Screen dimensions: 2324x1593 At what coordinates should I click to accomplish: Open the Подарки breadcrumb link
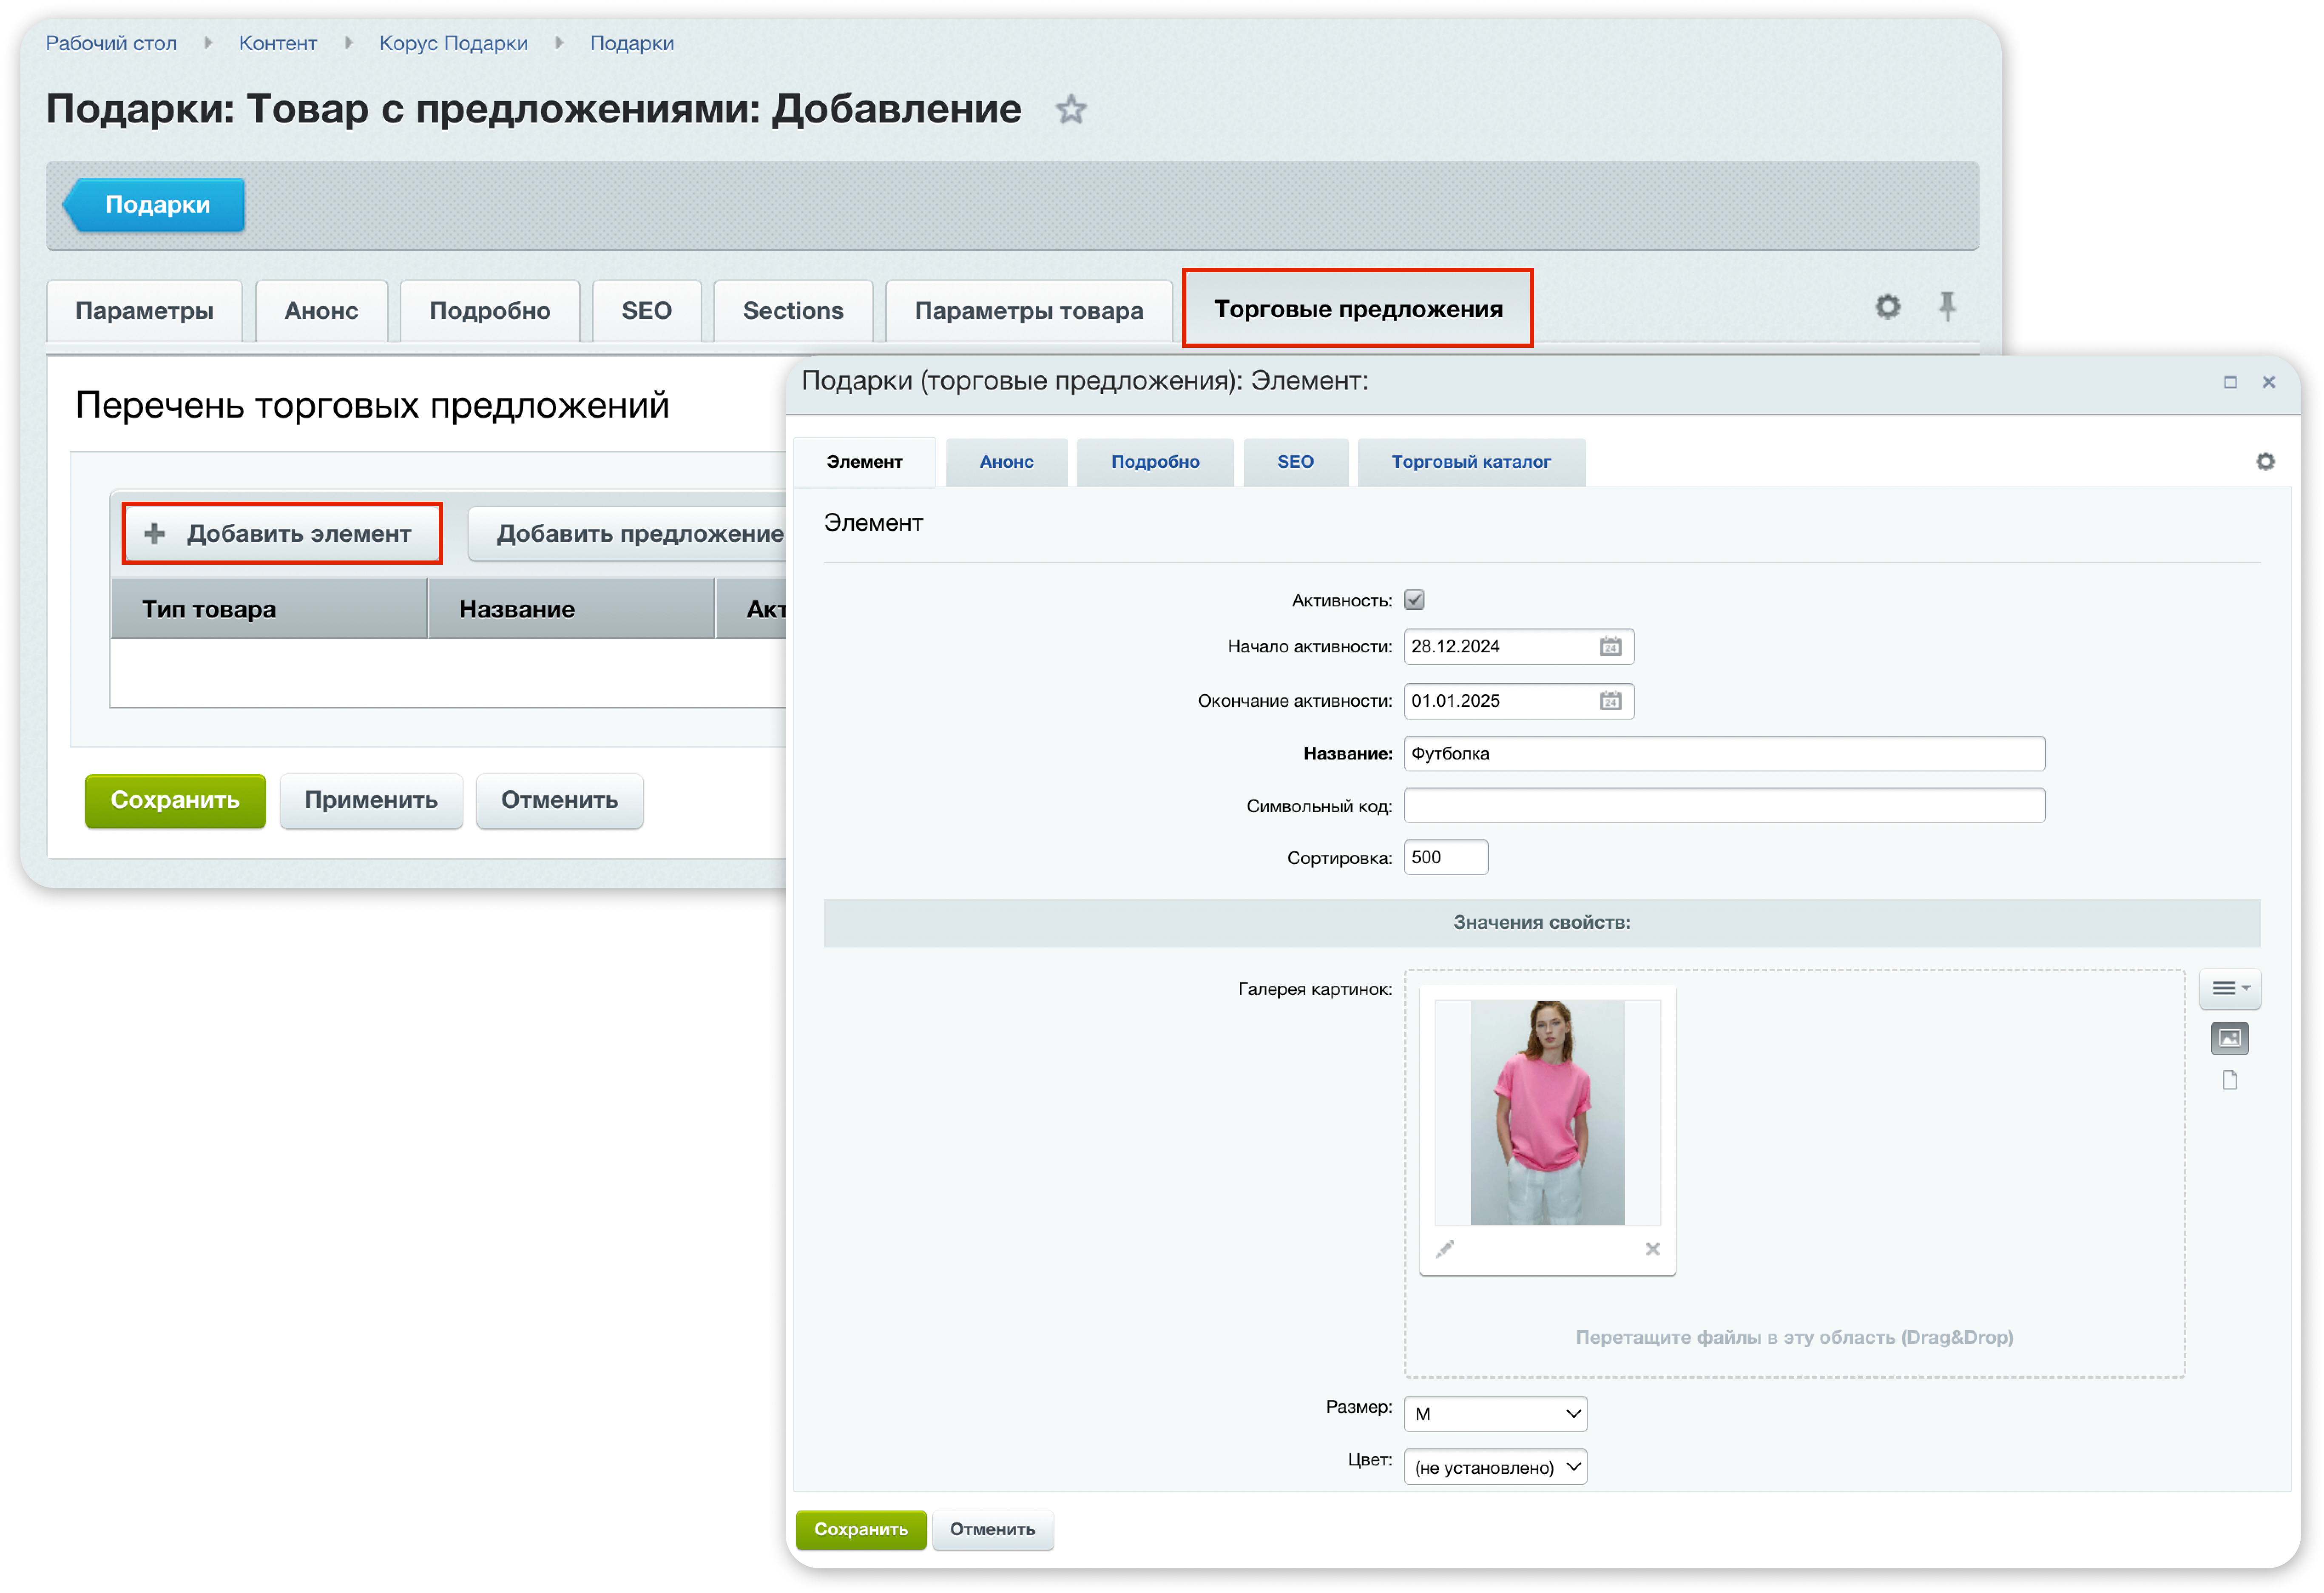coord(632,43)
